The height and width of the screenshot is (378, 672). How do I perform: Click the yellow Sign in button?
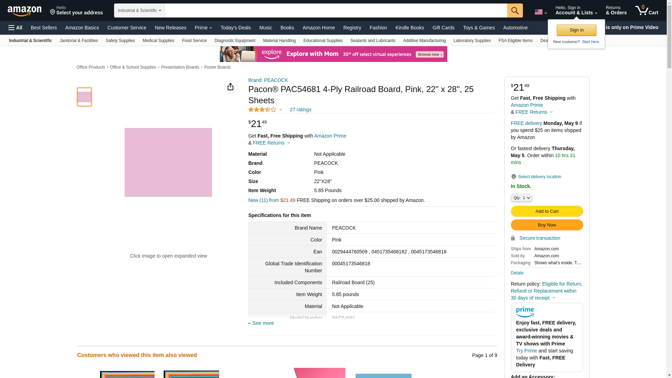576,30
